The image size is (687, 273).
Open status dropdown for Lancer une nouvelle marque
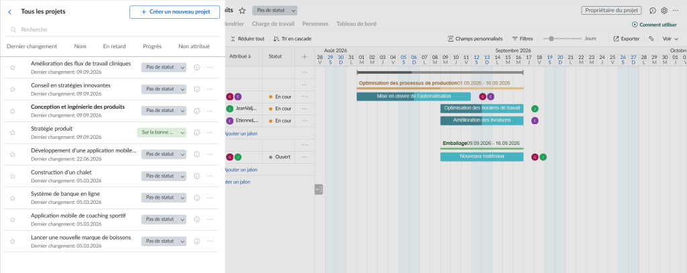point(164,241)
